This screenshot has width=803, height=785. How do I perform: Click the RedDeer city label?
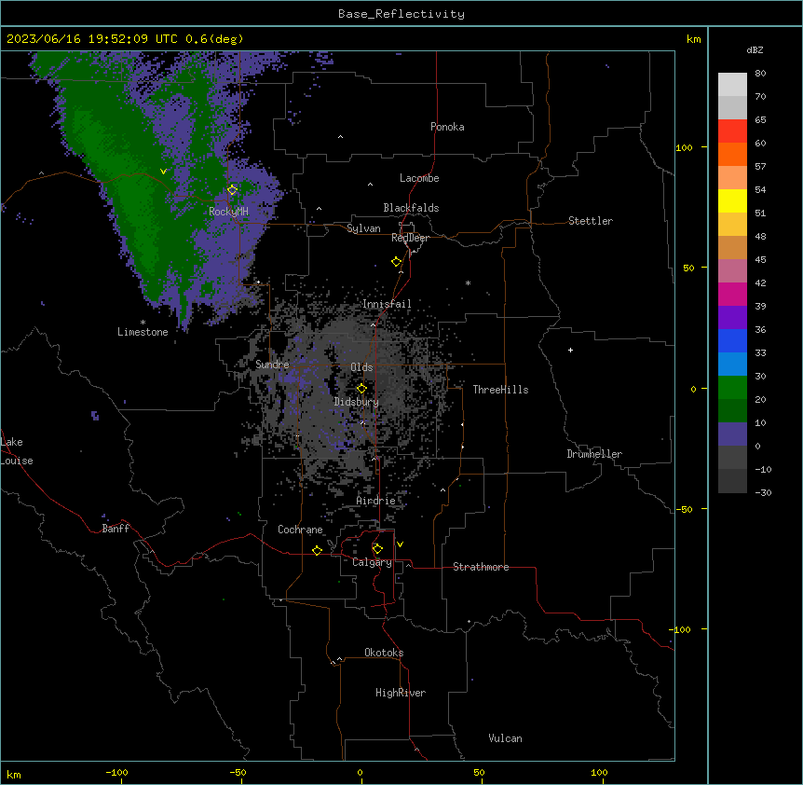(x=411, y=238)
